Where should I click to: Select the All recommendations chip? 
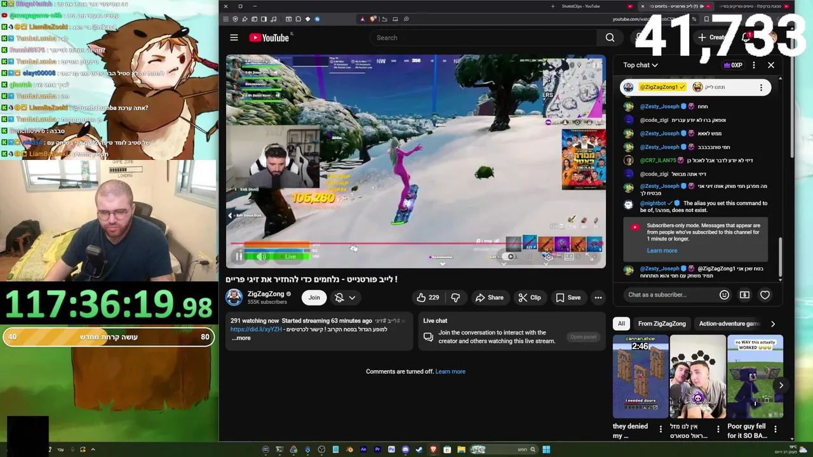tap(621, 324)
